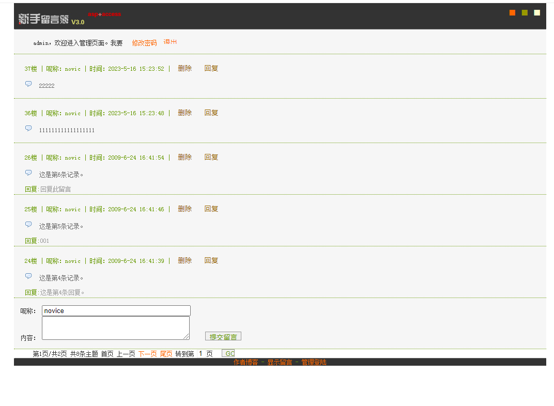Click the timestamp 2023-5-16 15:23:52
This screenshot has width=554, height=406.
pyautogui.click(x=136, y=69)
